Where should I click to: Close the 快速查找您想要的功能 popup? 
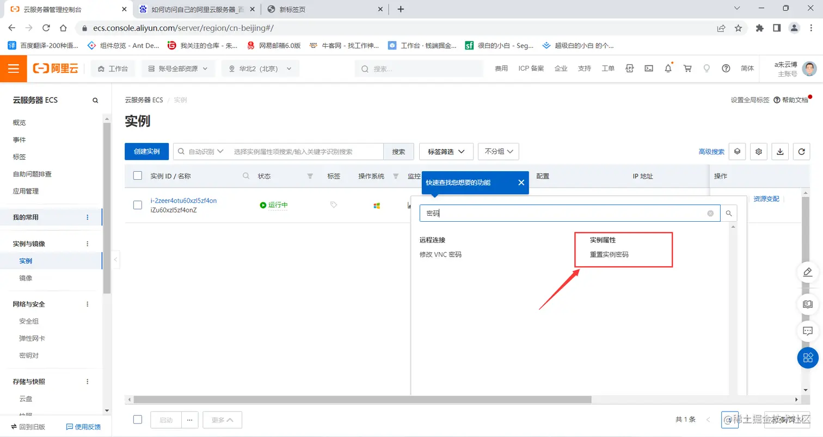521,183
